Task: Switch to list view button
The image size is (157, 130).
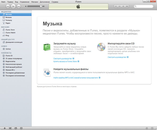Action: click(116, 6)
